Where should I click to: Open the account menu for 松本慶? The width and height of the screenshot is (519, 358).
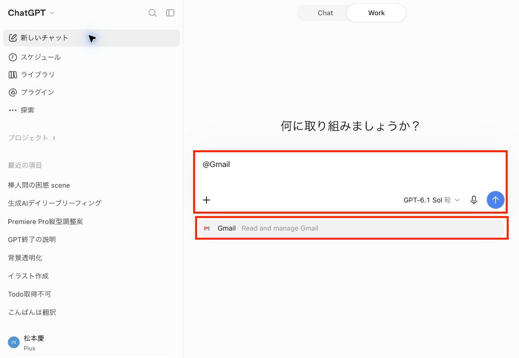[x=91, y=343]
